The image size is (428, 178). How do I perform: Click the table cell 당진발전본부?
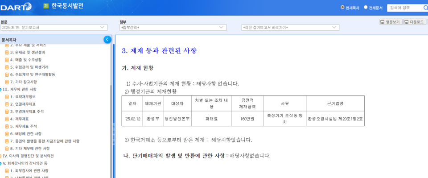(177, 119)
